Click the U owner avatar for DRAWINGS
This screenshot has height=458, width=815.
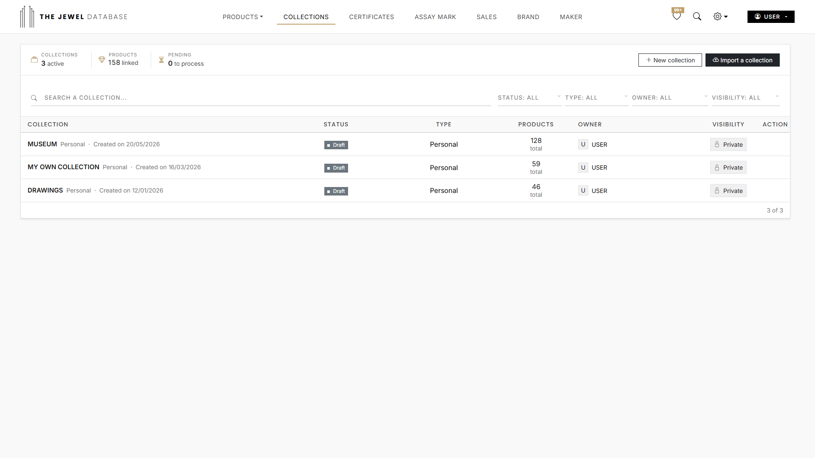pyautogui.click(x=583, y=190)
